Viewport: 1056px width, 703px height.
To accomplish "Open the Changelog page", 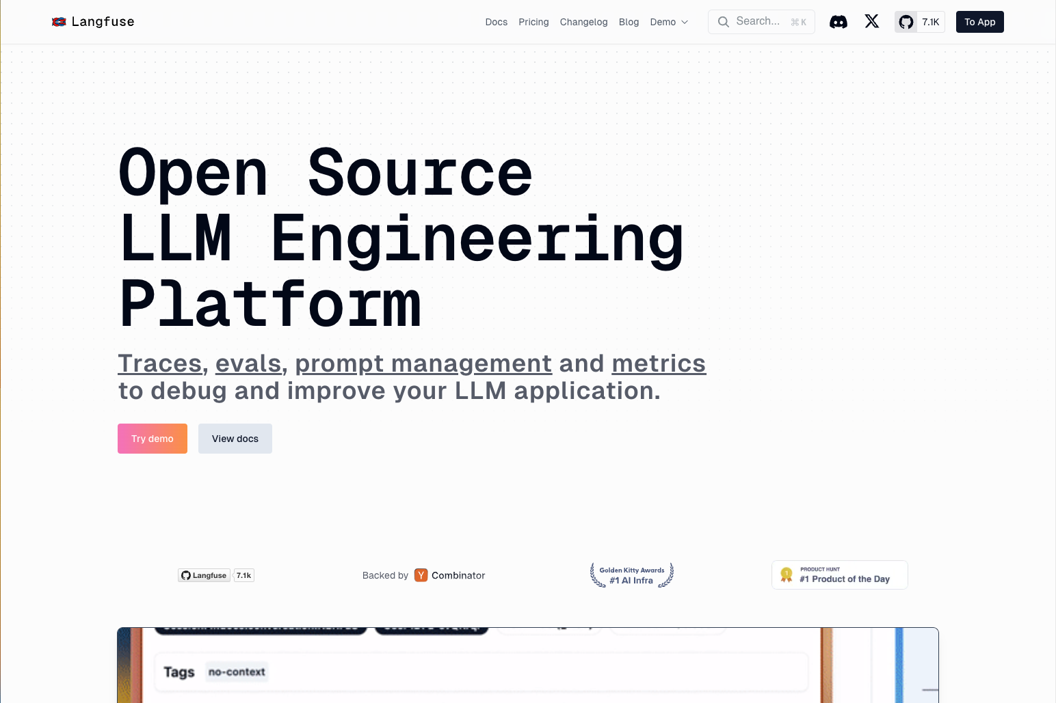I will click(x=583, y=22).
